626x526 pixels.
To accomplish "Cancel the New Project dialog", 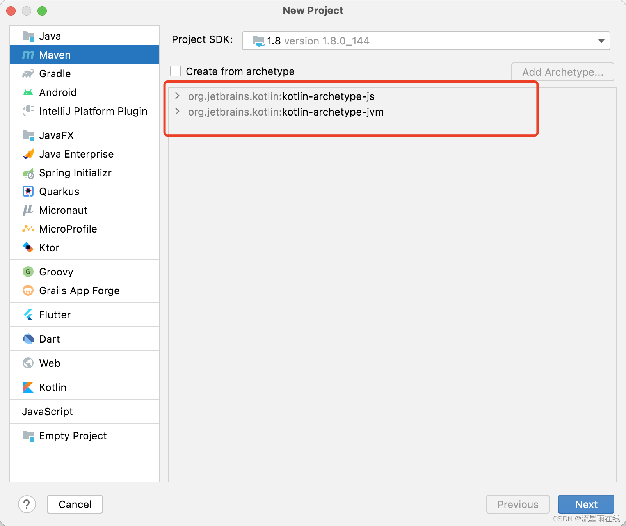I will click(75, 505).
